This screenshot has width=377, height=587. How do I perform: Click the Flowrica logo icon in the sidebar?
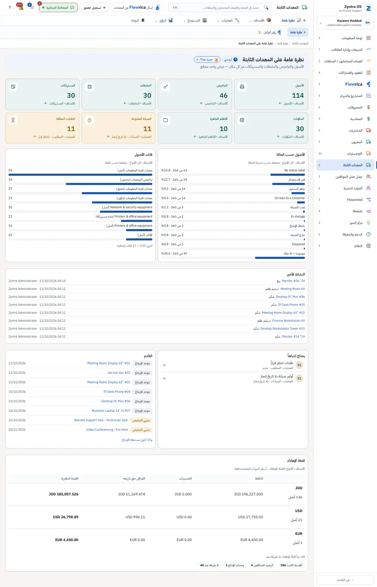(368, 84)
